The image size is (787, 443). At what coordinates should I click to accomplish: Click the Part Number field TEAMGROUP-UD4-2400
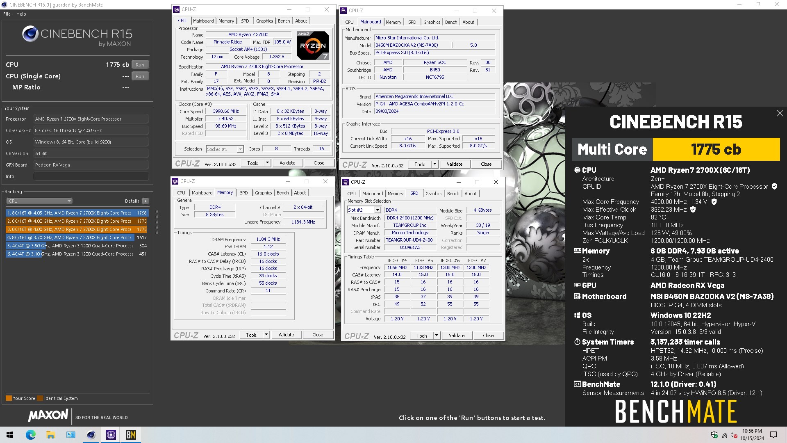point(409,240)
